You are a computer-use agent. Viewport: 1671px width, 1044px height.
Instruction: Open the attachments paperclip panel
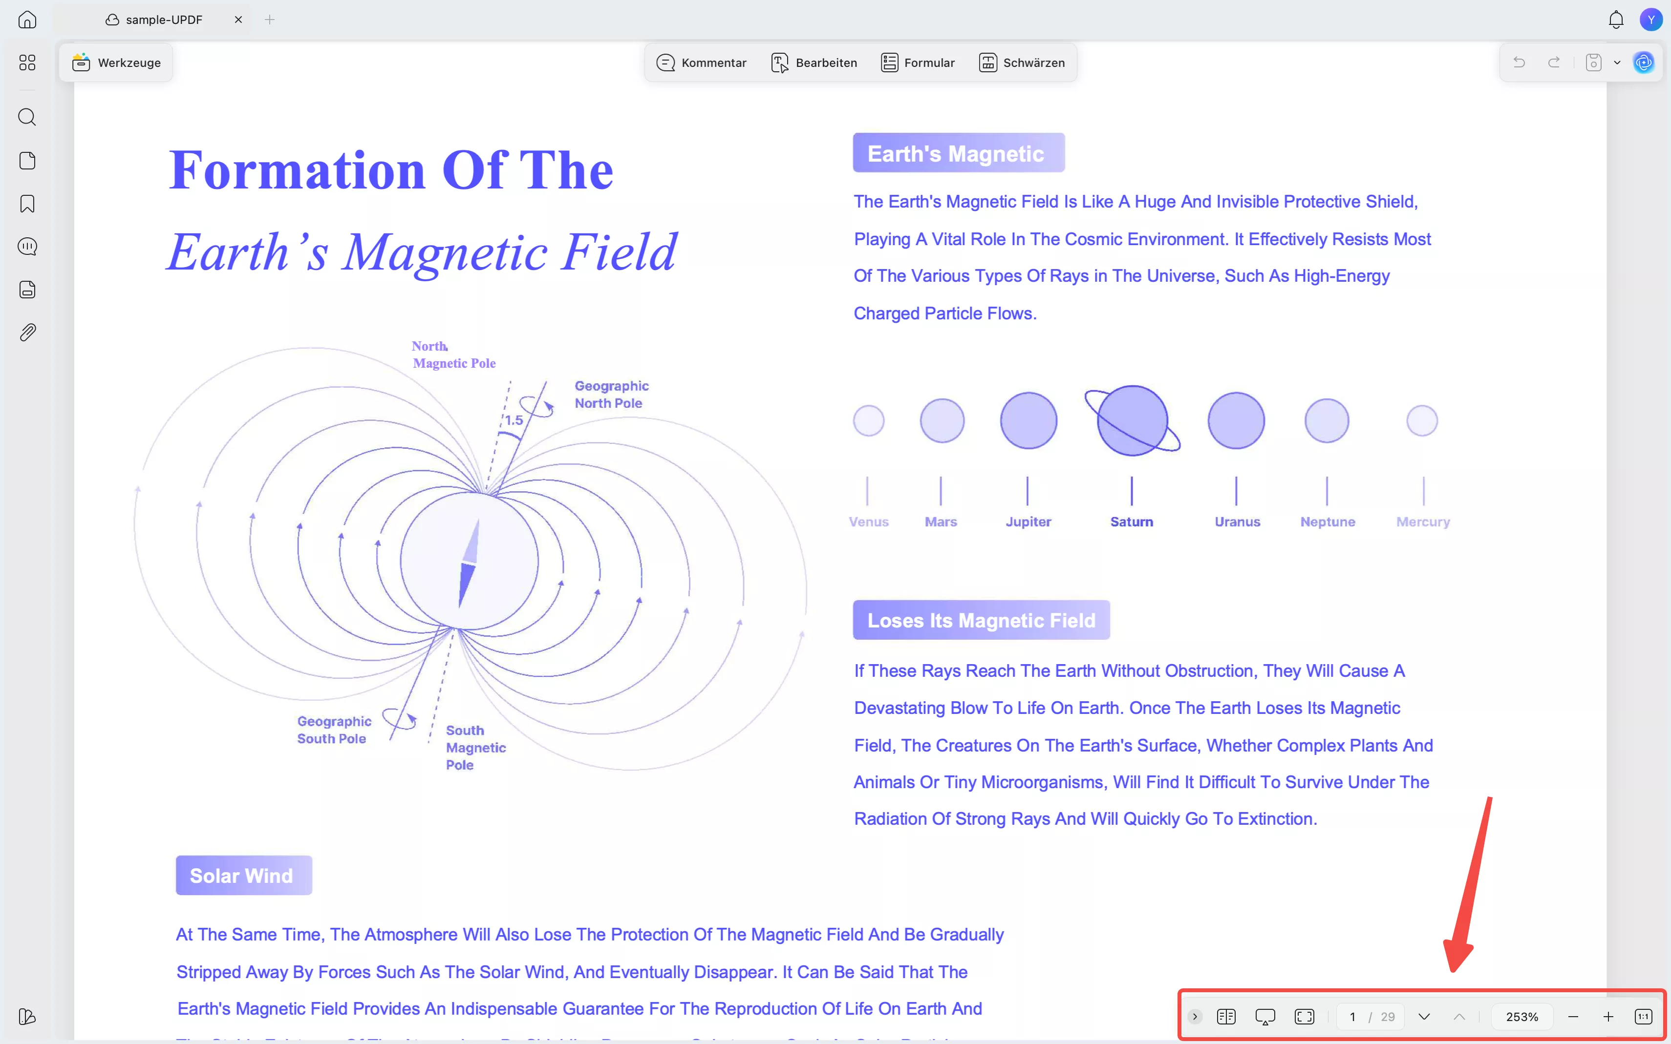pyautogui.click(x=27, y=333)
